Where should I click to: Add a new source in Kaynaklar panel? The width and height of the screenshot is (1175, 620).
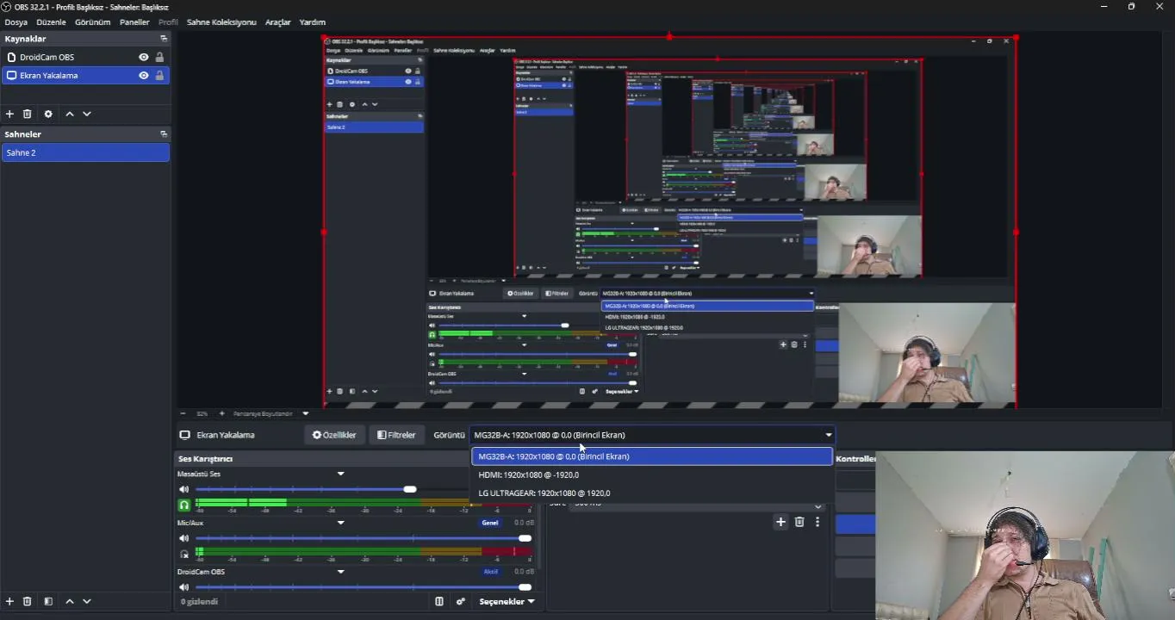(x=9, y=114)
